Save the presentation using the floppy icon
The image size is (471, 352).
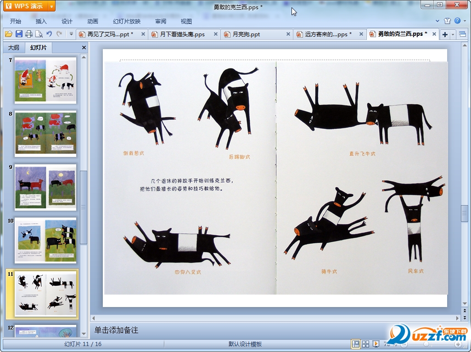pos(19,34)
